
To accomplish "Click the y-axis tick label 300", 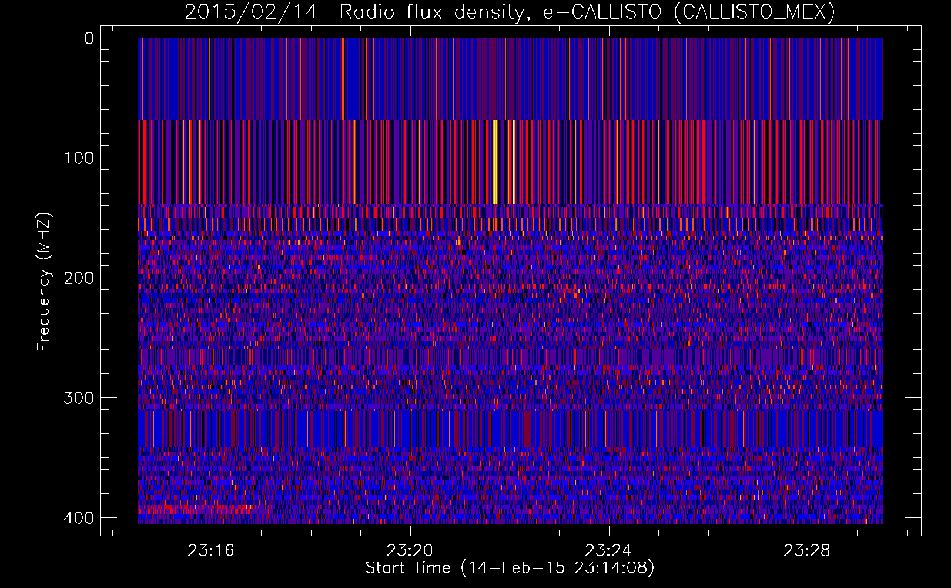I will pyautogui.click(x=78, y=398).
